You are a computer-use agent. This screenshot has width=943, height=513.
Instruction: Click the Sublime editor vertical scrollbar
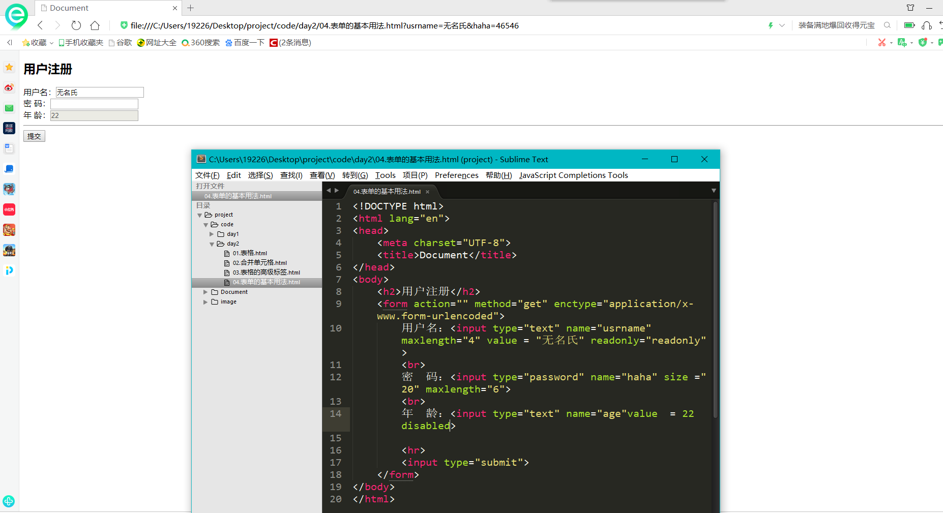(x=715, y=310)
